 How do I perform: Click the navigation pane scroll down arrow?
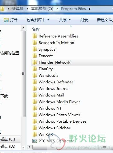coord(23,147)
